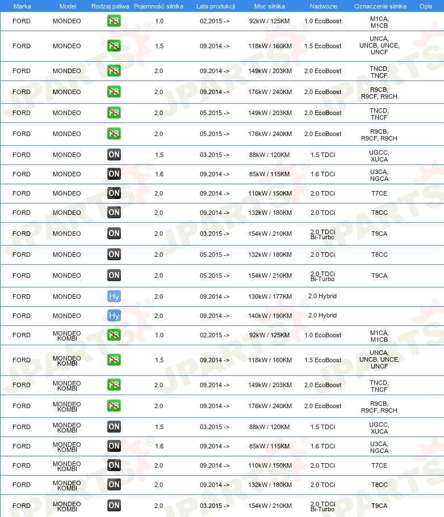Select '1.6' engine capacity in Mondeo Kombi row
444x517 pixels.
pos(159,446)
